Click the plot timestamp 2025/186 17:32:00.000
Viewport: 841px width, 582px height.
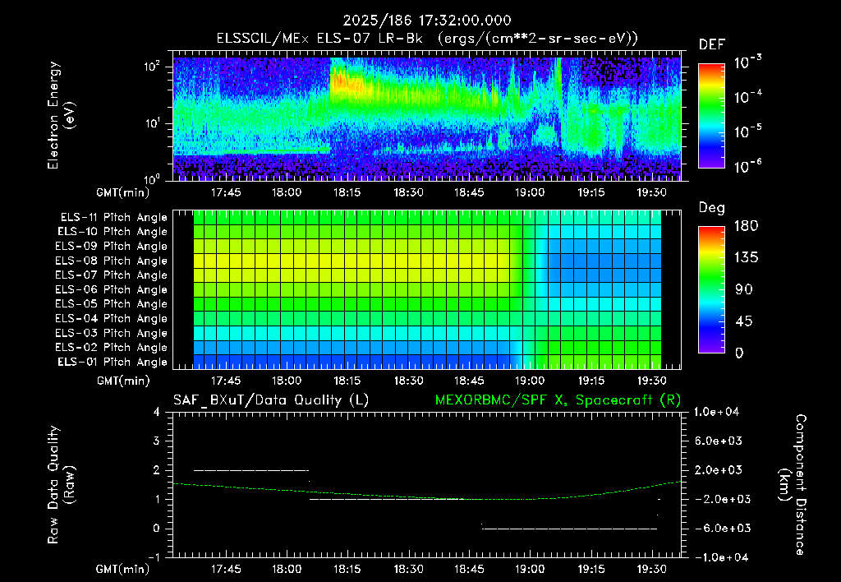(427, 21)
